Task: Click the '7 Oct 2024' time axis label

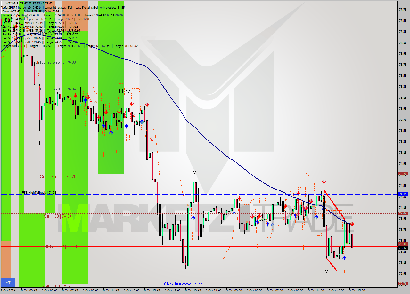Action: coord(8,290)
